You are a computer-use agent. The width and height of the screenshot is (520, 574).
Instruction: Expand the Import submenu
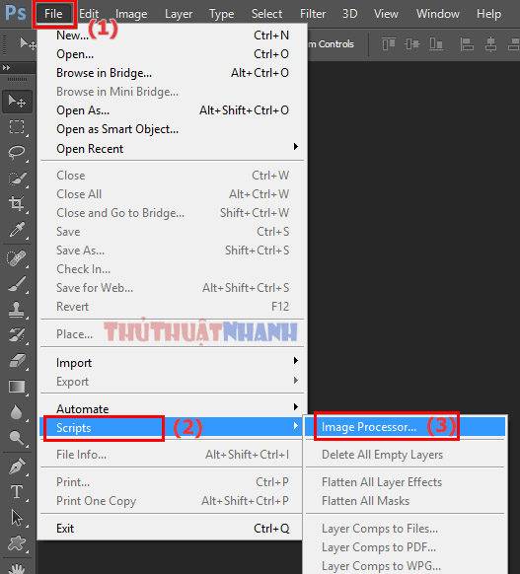[172, 363]
